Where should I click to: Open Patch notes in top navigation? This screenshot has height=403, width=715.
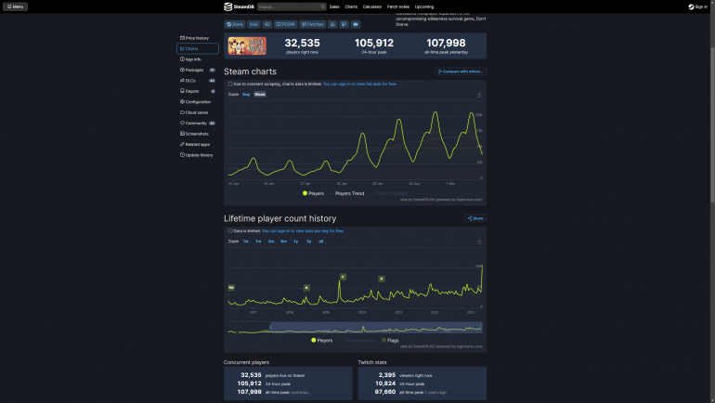pos(398,6)
